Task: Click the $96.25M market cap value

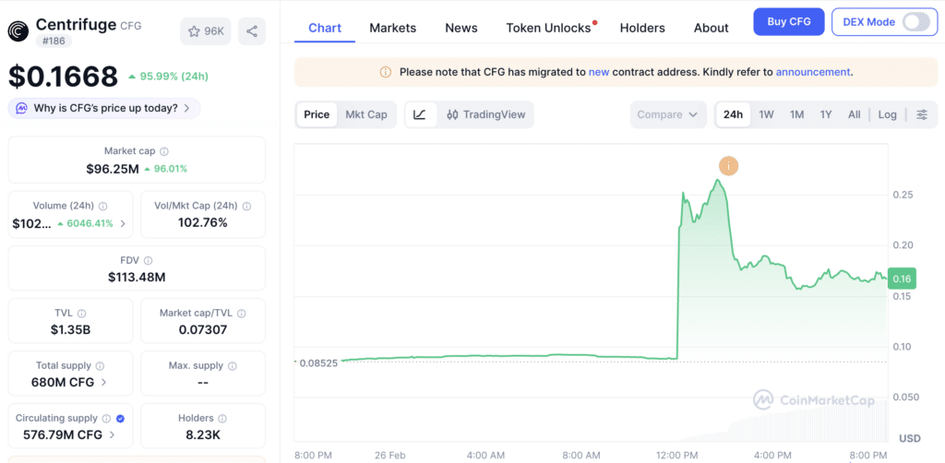Action: tap(113, 169)
